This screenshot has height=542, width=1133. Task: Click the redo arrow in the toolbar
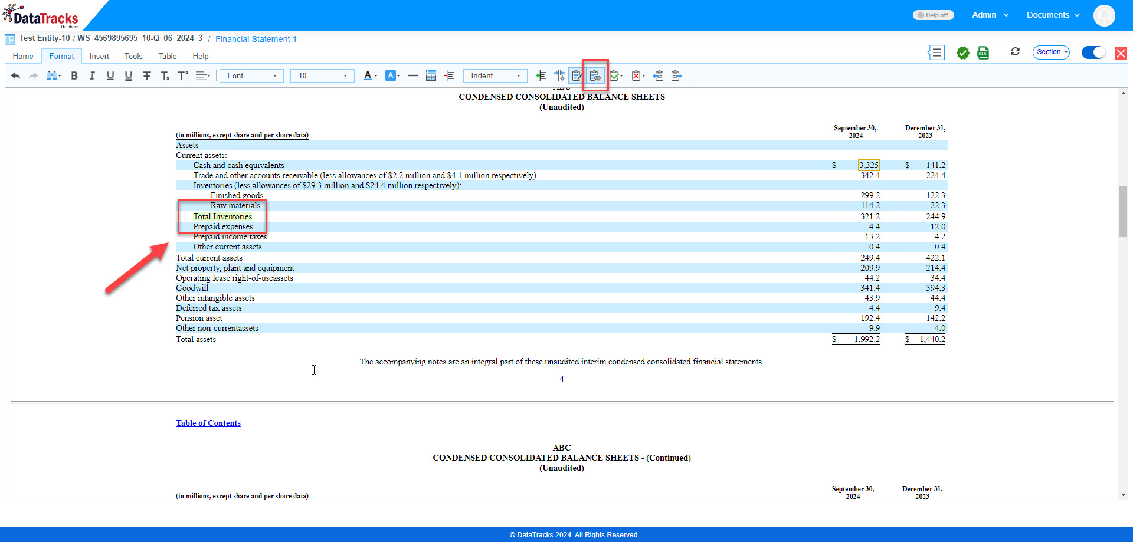click(34, 75)
